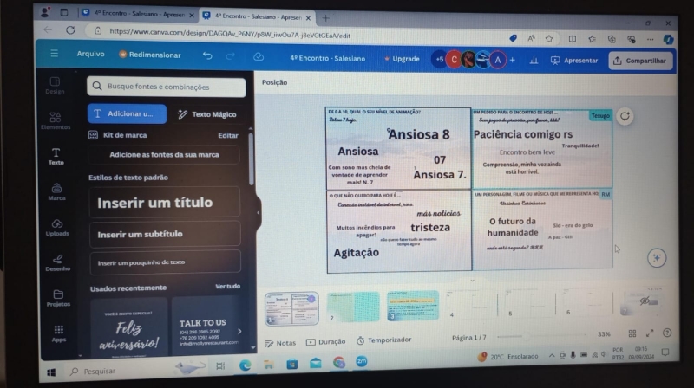Click Inserir um título text style
Viewport: 694px width, 388px height.
click(x=164, y=203)
